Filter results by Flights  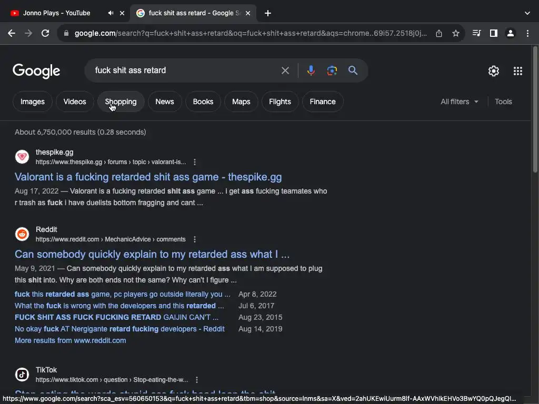point(280,102)
